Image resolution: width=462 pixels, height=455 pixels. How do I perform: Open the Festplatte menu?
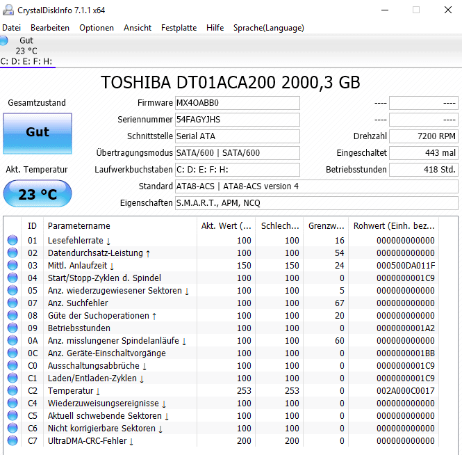[x=179, y=28]
